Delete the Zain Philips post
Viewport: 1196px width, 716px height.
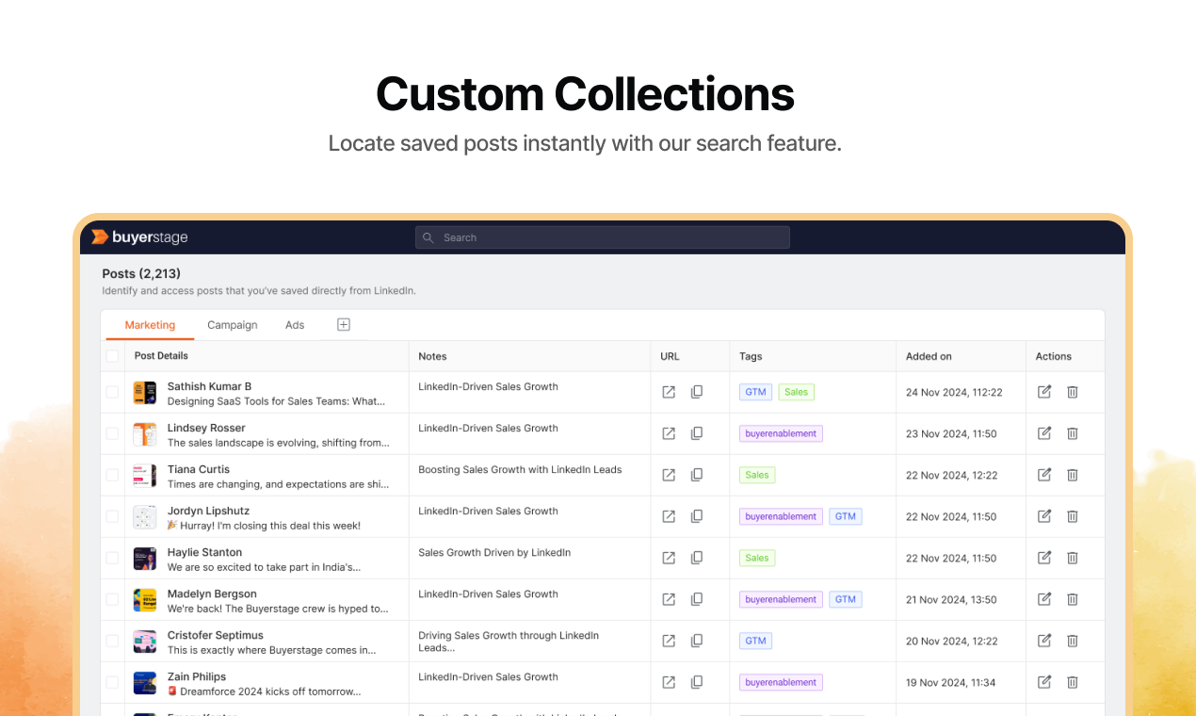[1073, 682]
